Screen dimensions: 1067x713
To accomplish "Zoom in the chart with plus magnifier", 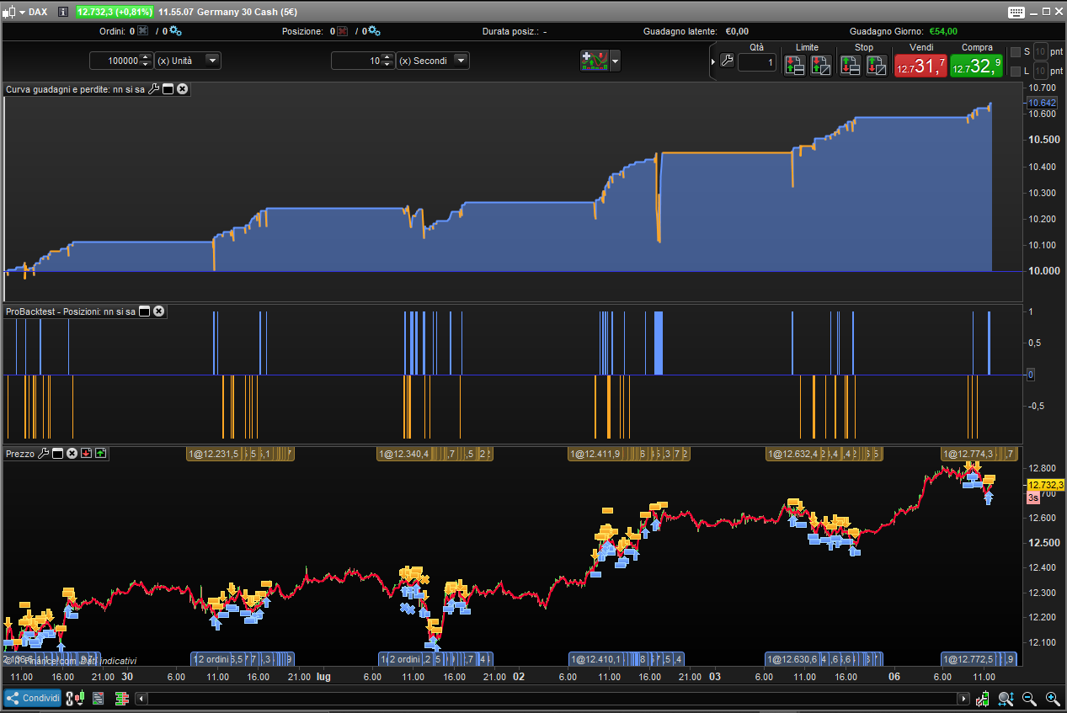I will pyautogui.click(x=1053, y=698).
